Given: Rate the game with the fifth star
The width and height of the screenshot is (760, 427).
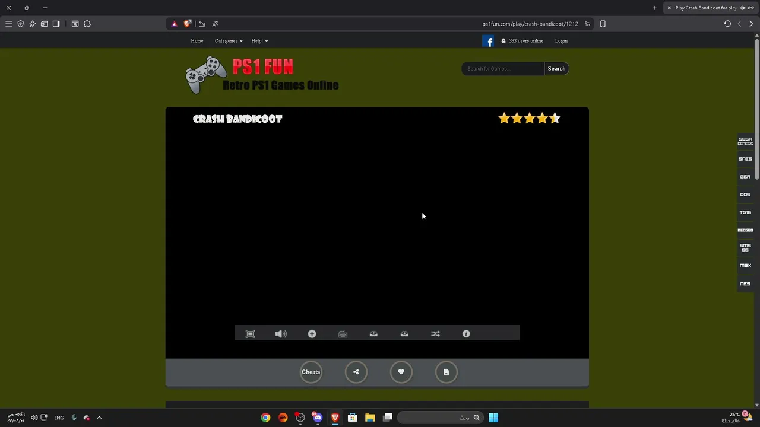Looking at the screenshot, I should point(555,119).
